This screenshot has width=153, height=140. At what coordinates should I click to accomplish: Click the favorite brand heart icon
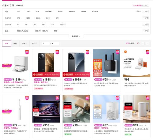134,6
